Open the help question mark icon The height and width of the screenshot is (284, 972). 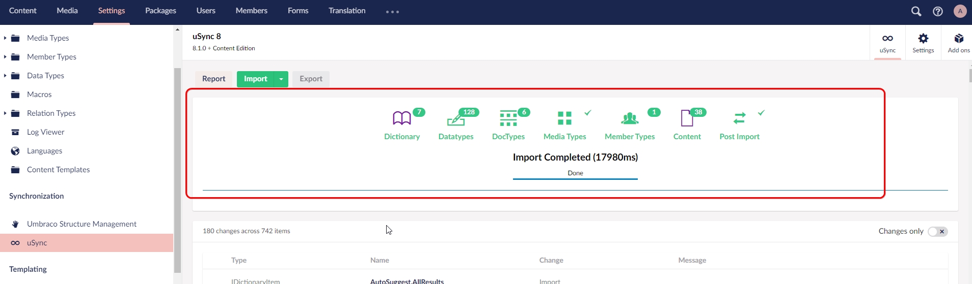coord(938,11)
